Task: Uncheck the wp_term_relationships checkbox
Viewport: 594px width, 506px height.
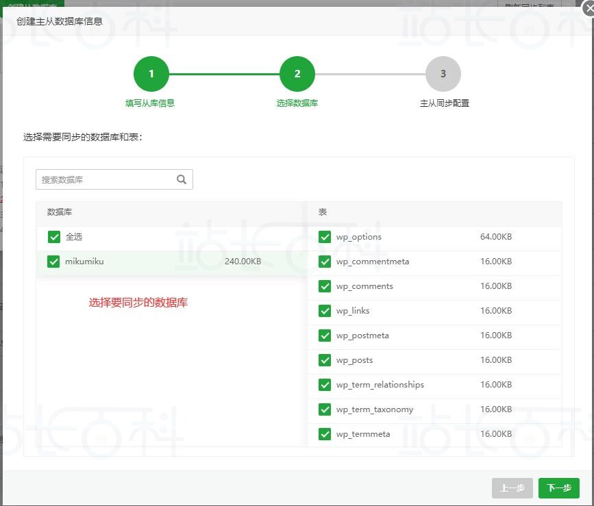Action: tap(325, 385)
